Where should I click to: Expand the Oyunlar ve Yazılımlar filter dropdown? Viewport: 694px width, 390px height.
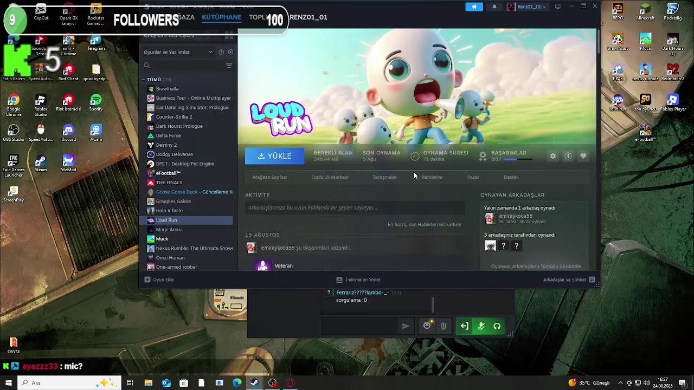point(178,52)
